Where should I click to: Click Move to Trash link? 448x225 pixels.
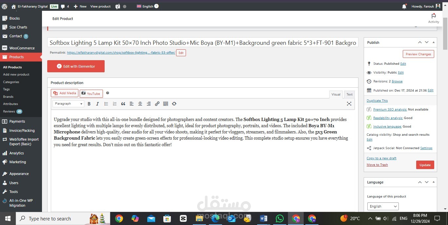click(377, 165)
